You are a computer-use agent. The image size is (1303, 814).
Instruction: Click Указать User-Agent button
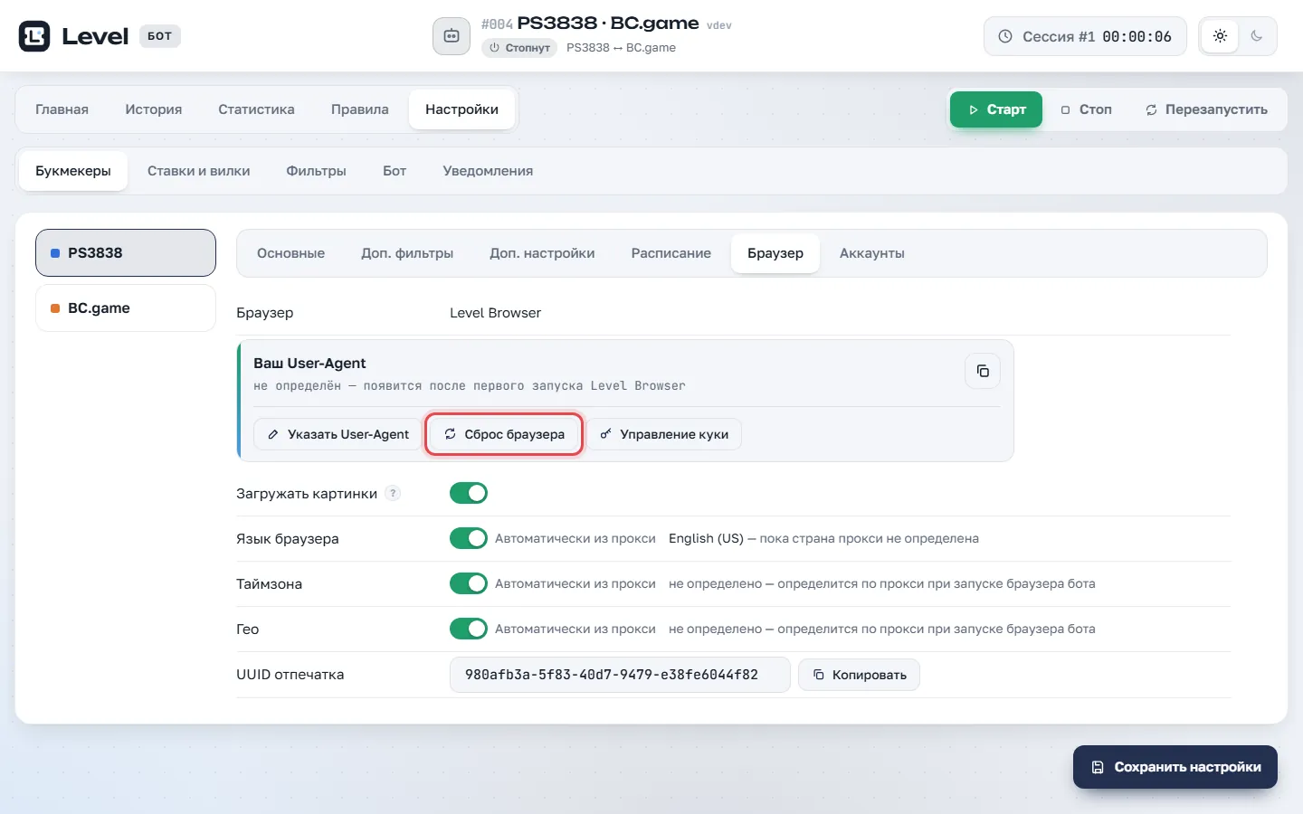coord(338,434)
